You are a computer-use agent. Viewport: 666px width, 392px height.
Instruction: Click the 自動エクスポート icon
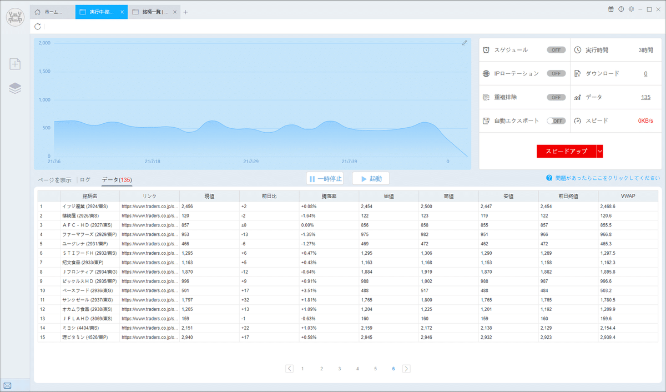pyautogui.click(x=486, y=120)
